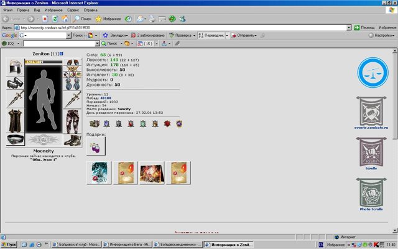Viewport: 398px width, 249px height.
Task: Click the gloves equipment slot
Action: [73, 84]
